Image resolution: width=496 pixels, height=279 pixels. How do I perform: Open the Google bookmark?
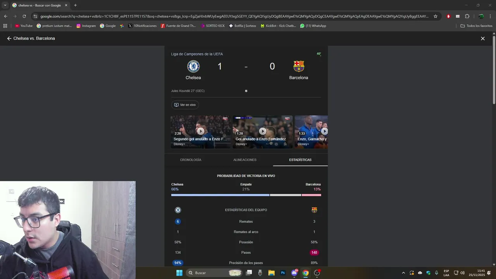[x=108, y=26]
